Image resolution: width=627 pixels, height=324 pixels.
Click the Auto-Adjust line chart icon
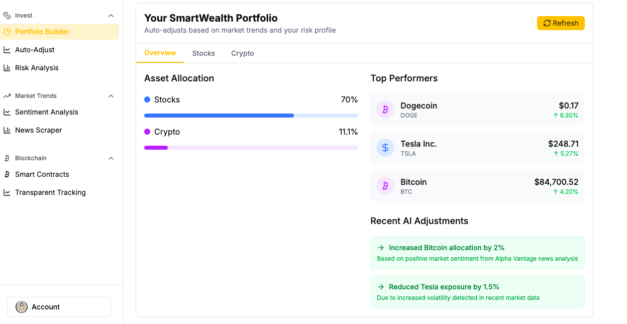pyautogui.click(x=7, y=50)
